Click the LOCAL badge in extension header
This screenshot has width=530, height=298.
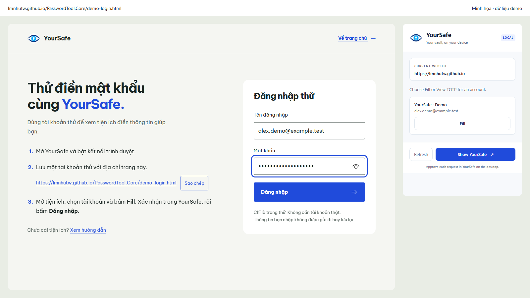pos(508,38)
